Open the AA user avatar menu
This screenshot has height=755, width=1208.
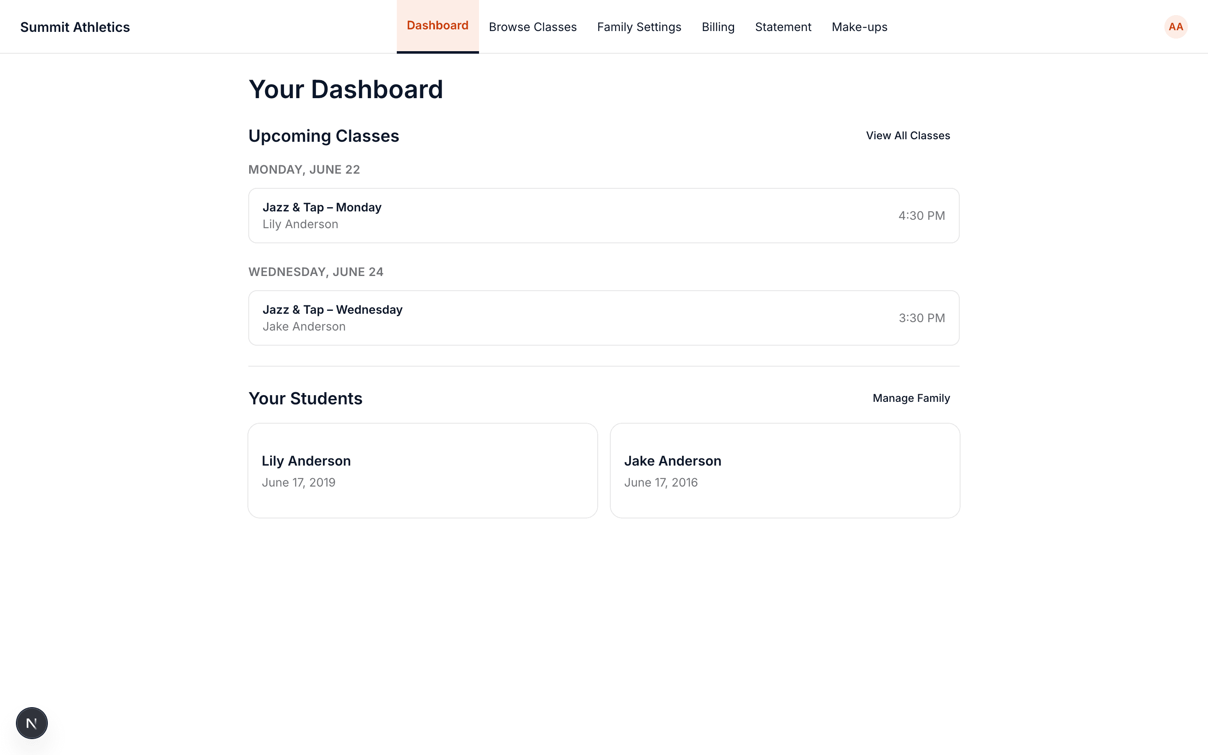pos(1176,26)
